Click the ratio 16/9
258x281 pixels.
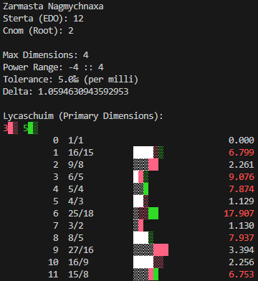[78, 262]
